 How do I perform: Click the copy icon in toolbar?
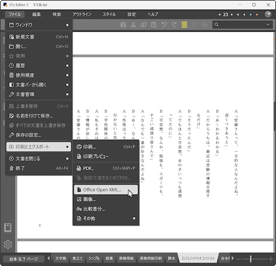pyautogui.click(x=144, y=24)
